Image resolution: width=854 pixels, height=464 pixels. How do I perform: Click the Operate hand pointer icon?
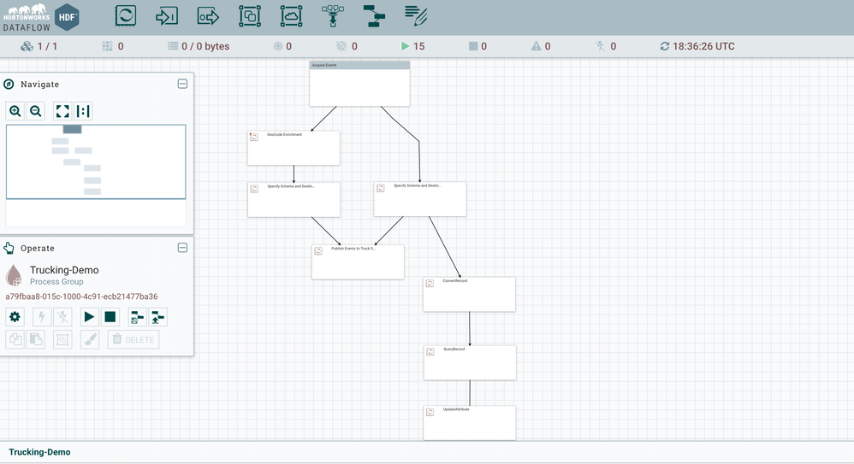click(x=9, y=248)
